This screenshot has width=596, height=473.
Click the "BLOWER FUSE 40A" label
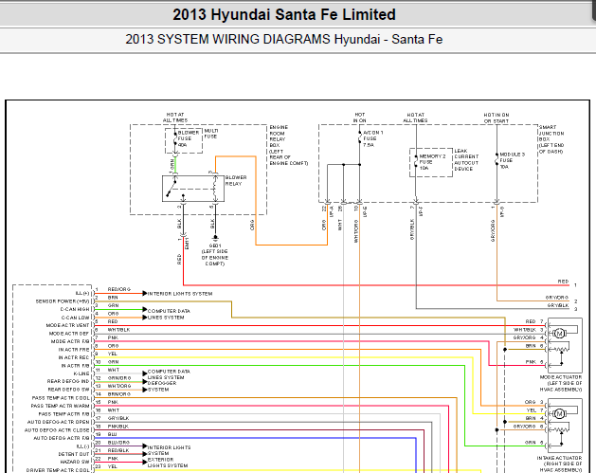pos(189,138)
